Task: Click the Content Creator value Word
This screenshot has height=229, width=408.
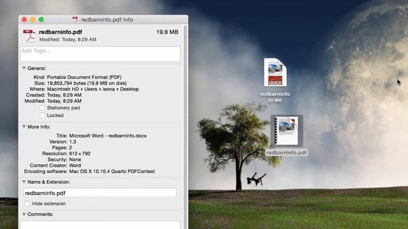Action: [75, 165]
